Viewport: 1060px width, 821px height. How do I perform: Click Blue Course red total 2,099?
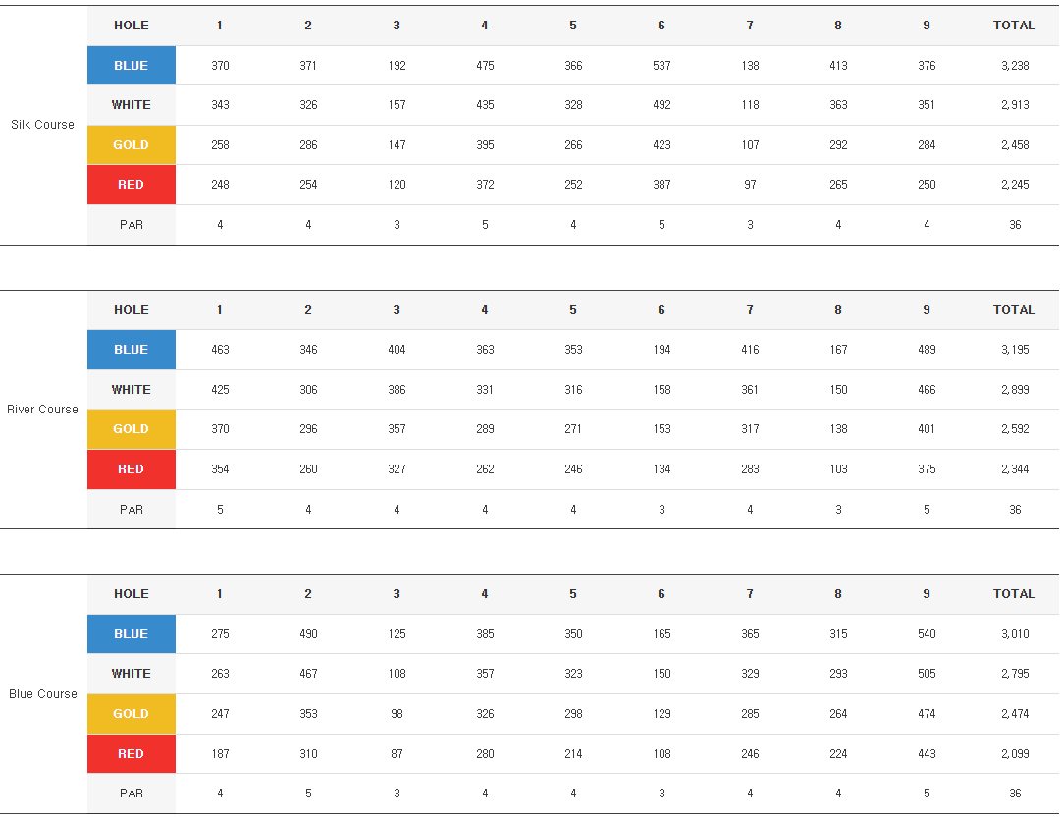tap(1015, 754)
